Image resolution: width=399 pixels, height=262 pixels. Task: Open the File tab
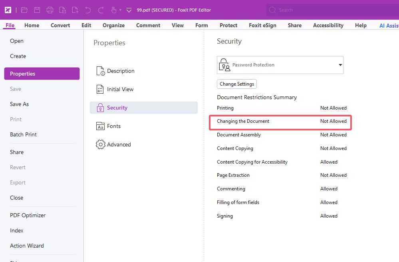pyautogui.click(x=10, y=25)
